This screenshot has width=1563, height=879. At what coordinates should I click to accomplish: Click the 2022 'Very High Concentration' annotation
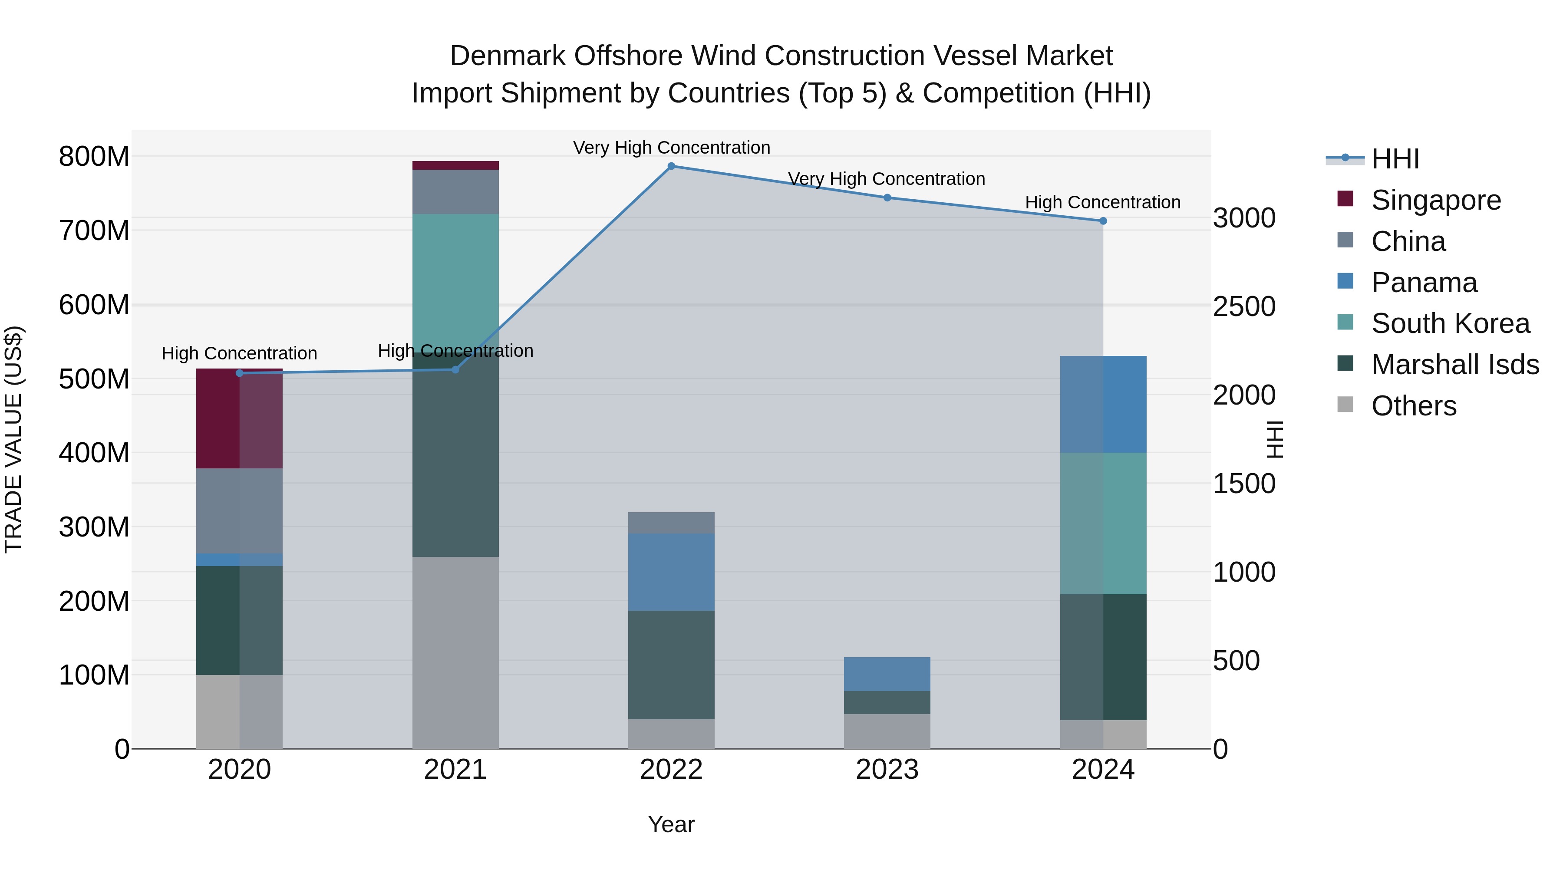pyautogui.click(x=672, y=148)
